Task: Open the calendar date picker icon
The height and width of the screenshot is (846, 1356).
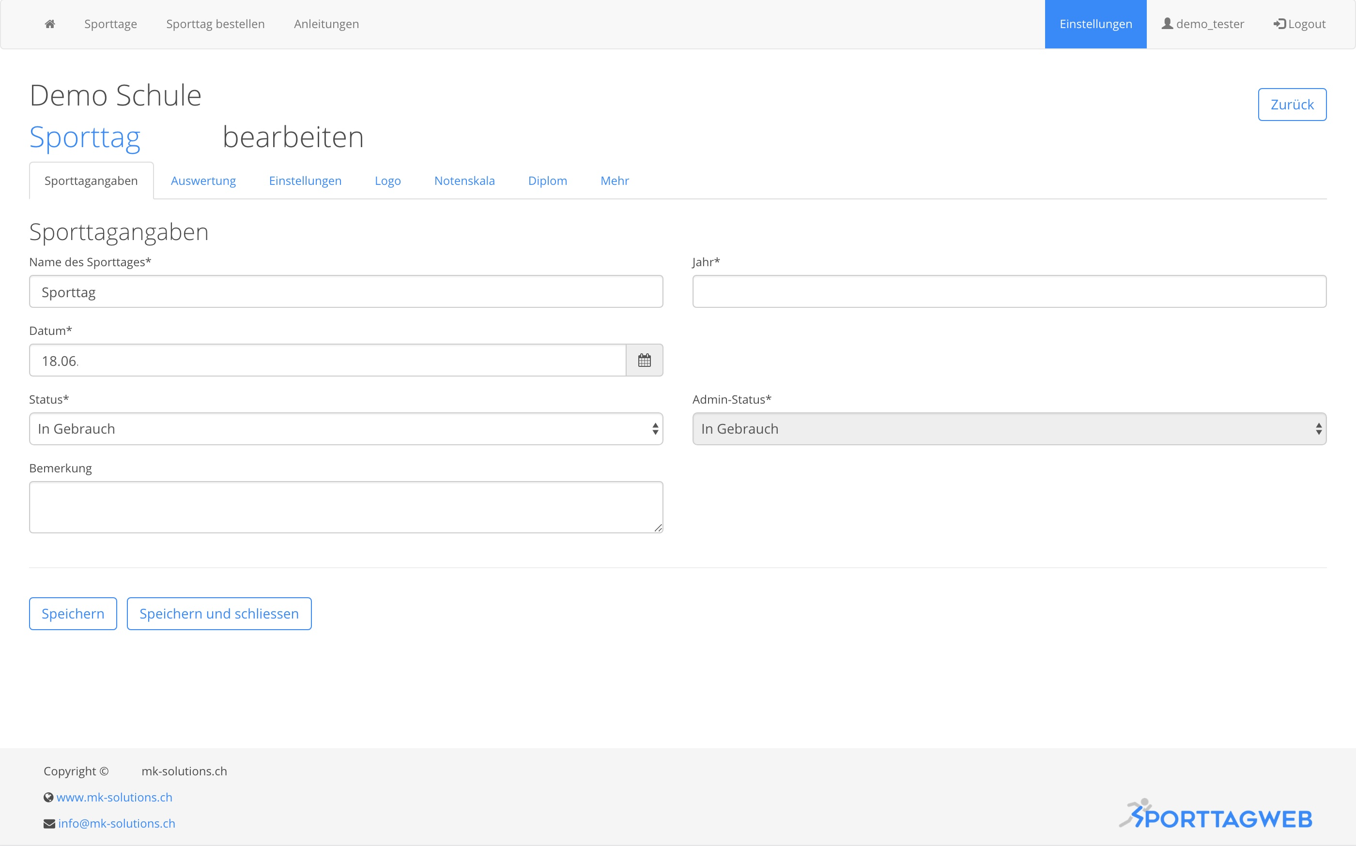Action: [644, 361]
